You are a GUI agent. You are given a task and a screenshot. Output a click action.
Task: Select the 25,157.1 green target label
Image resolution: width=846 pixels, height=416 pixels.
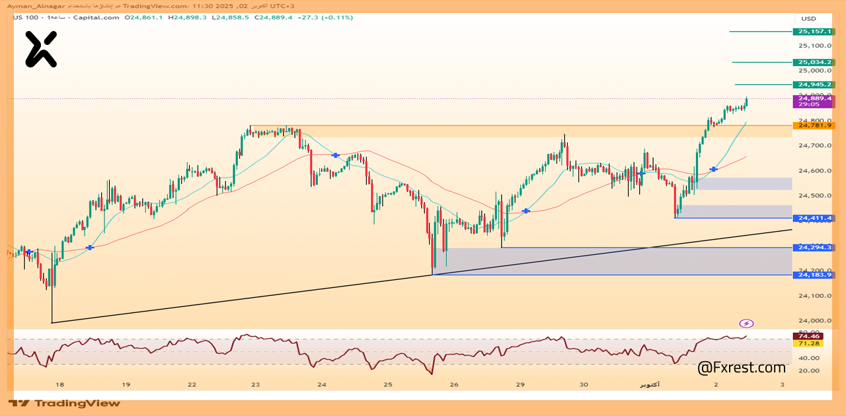point(814,32)
